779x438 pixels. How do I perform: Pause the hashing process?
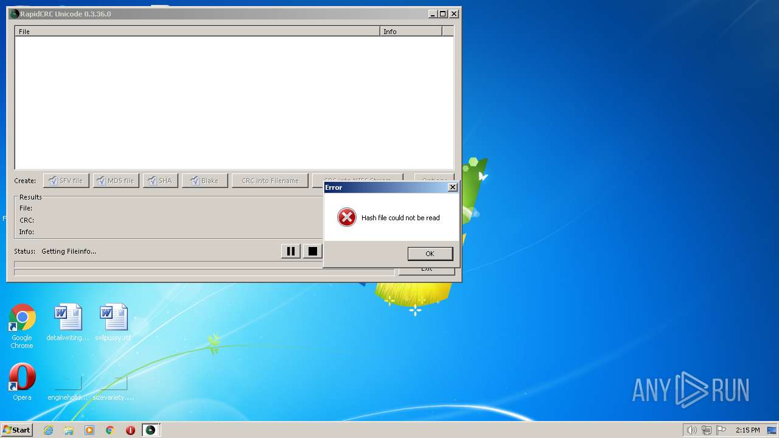tap(290, 251)
